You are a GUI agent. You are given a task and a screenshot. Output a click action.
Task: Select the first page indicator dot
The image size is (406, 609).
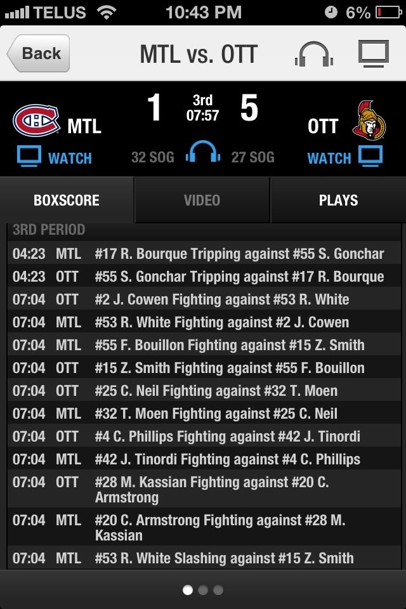pos(188,591)
